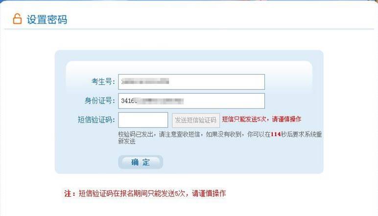Click the empty 短信验证码 code box
This screenshot has height=216, width=378.
coord(143,120)
